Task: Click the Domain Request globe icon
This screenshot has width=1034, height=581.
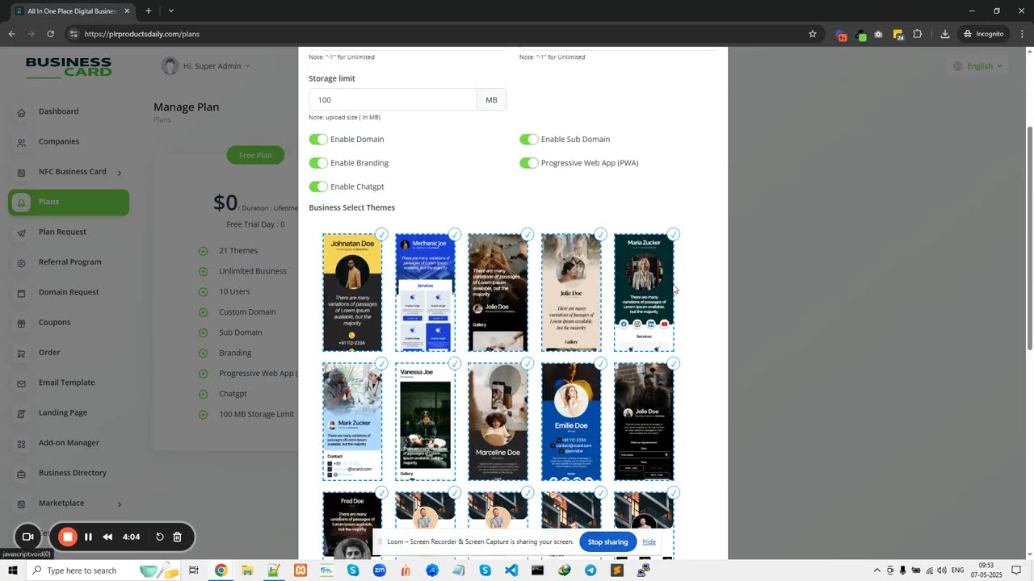Action: (x=21, y=293)
